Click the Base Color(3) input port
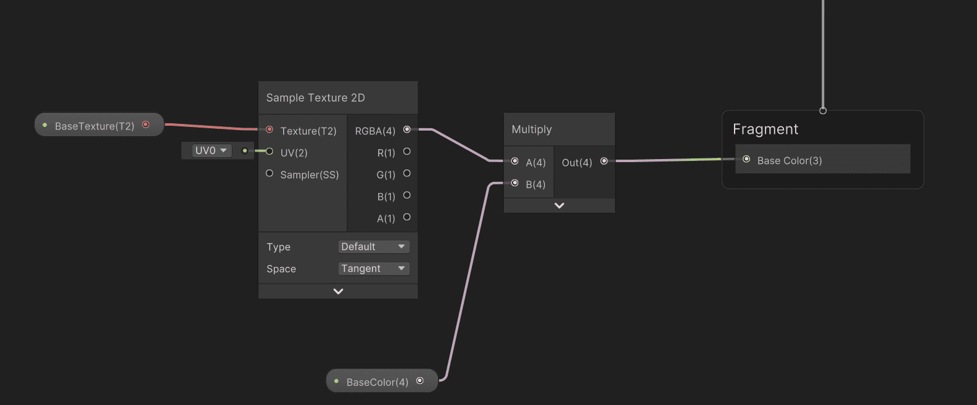Screen dimensions: 977x405 746,159
